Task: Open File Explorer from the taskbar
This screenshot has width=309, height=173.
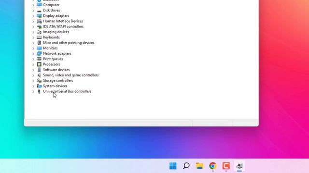Action: coord(199,166)
